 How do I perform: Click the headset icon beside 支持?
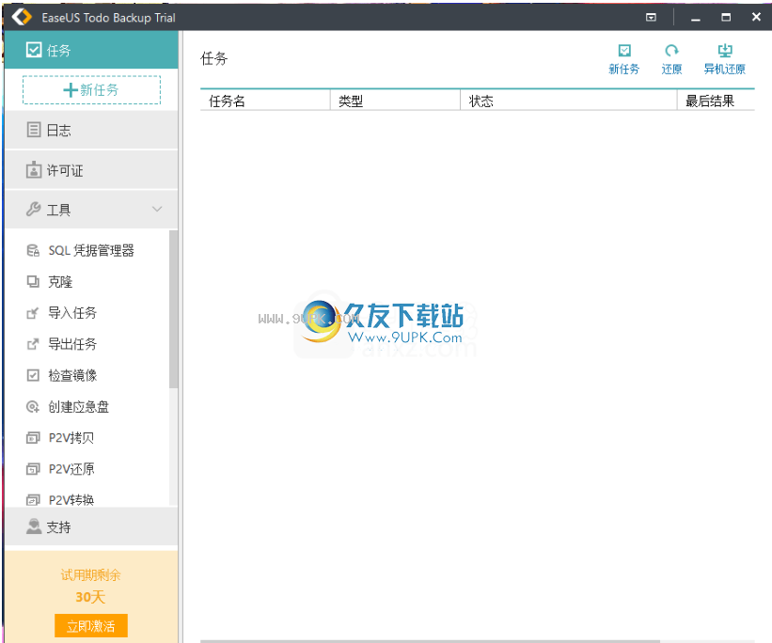(34, 526)
